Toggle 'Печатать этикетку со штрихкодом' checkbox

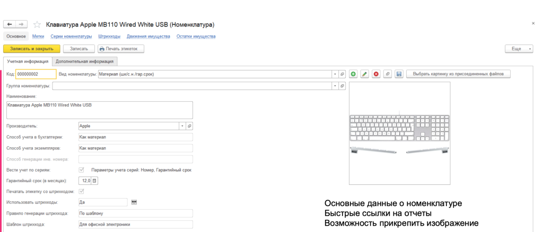[81, 191]
